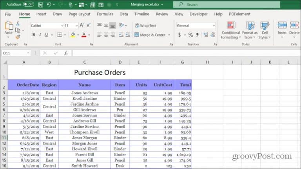301x169 pixels.
Task: Open the Fill Color dropdown arrow
Action: tap(78, 35)
